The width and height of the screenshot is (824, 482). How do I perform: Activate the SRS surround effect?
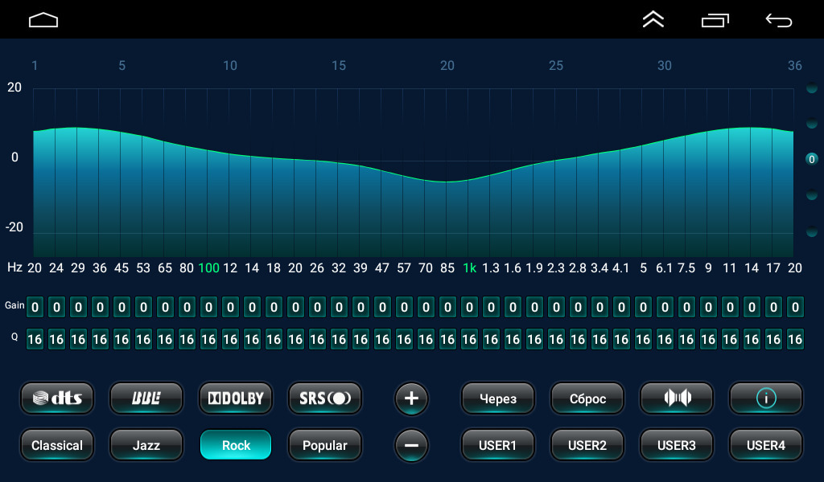pyautogui.click(x=325, y=398)
